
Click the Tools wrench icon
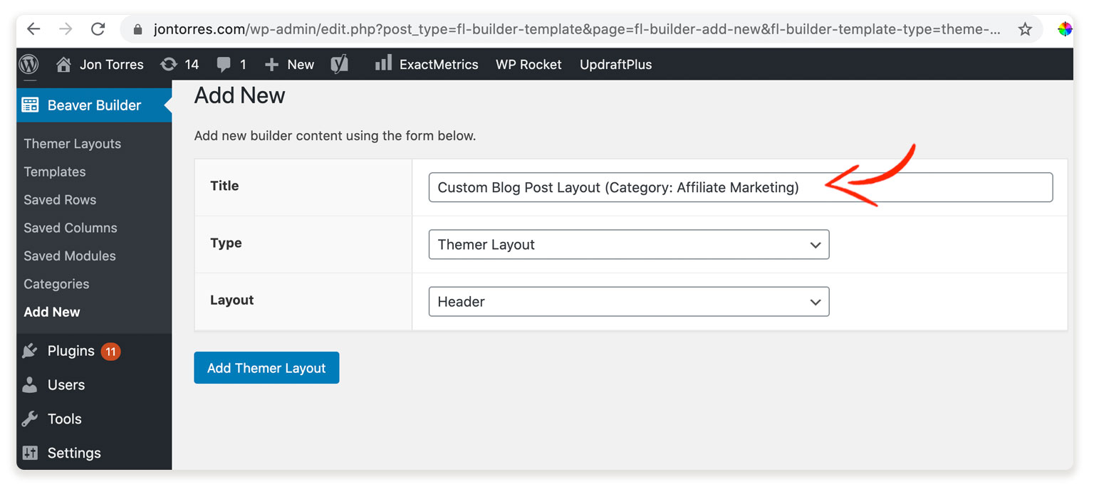[30, 419]
